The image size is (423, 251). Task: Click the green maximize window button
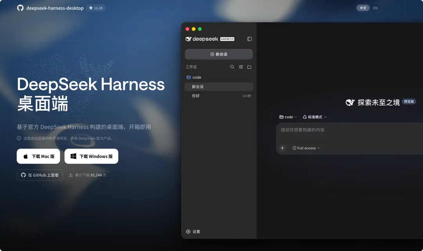[x=200, y=29]
